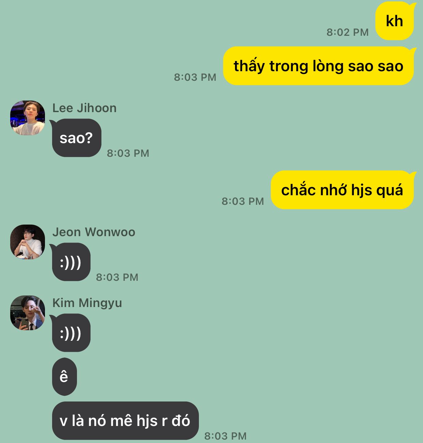Select the yellow "kh" message bubble
Image resolution: width=423 pixels, height=443 pixels.
click(x=395, y=21)
